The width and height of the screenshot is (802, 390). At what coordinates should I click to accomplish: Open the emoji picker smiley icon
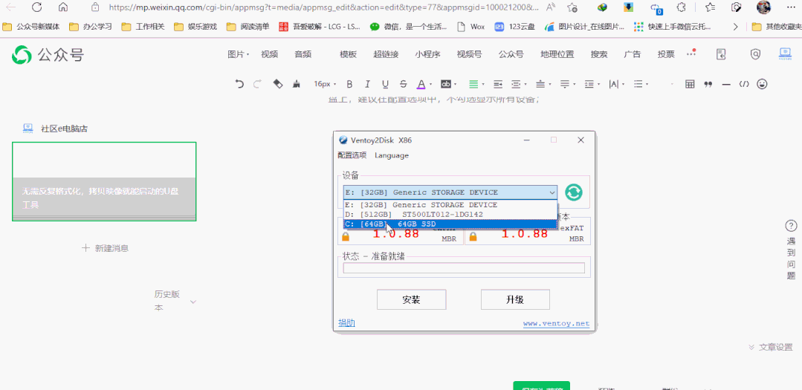tap(763, 84)
